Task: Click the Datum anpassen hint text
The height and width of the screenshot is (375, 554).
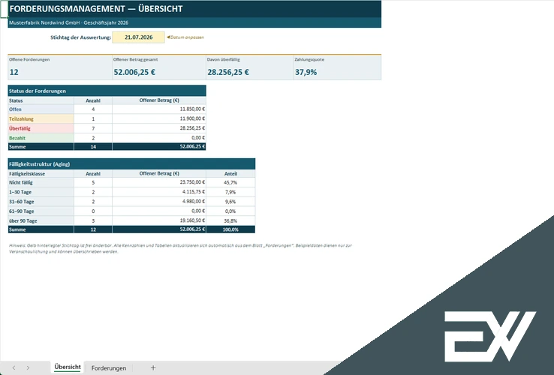Action: click(187, 37)
